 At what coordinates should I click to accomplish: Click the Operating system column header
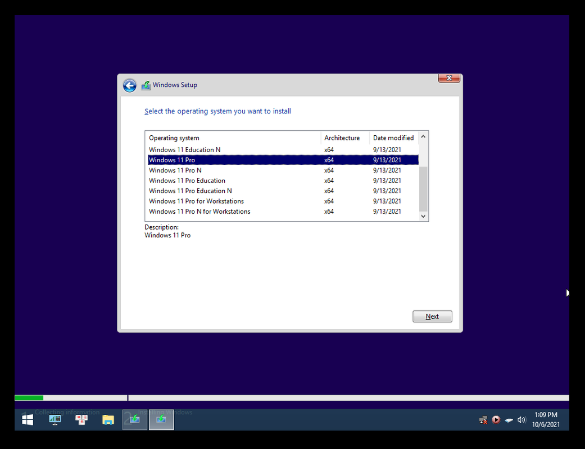click(x=233, y=138)
